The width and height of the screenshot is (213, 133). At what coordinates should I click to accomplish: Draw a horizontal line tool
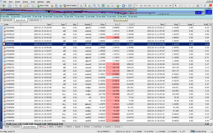pyautogui.click(x=189, y=5)
